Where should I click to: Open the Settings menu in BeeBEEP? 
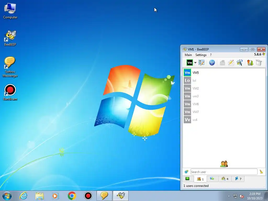pyautogui.click(x=201, y=55)
